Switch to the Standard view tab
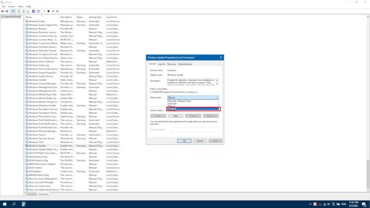This screenshot has height=208, width=370. pyautogui.click(x=43, y=194)
